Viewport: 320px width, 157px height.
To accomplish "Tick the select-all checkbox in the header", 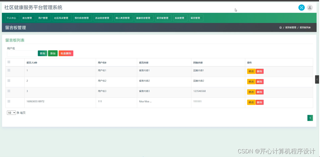I will tap(9, 62).
